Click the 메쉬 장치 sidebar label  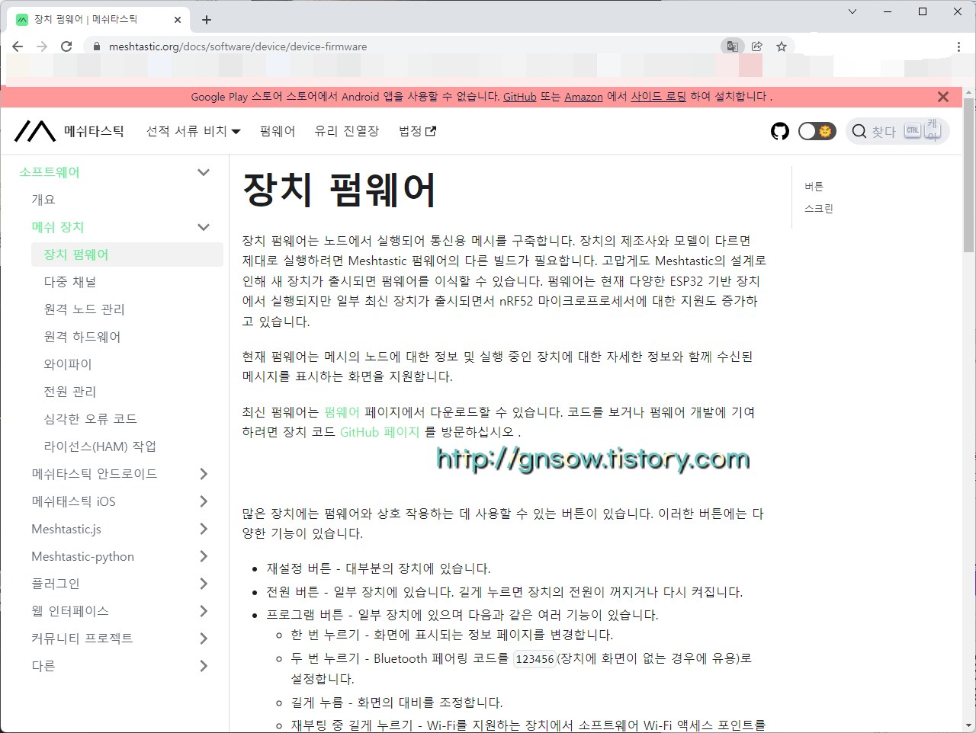coord(58,227)
